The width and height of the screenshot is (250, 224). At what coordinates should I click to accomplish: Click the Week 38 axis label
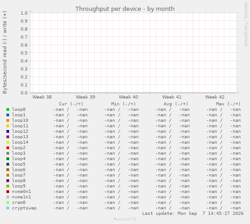pyautogui.click(x=42, y=97)
